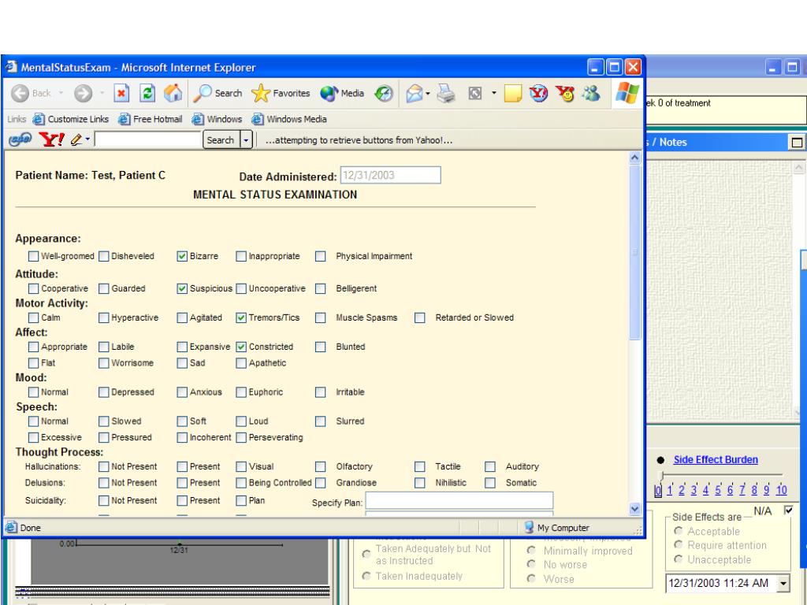This screenshot has width=807, height=605.
Task: Open Messenger using the two-people icon
Action: pos(591,94)
